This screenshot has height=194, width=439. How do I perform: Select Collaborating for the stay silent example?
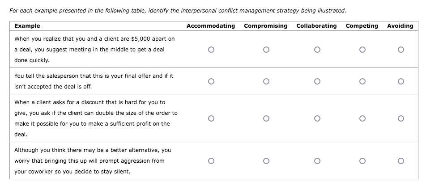pos(316,161)
